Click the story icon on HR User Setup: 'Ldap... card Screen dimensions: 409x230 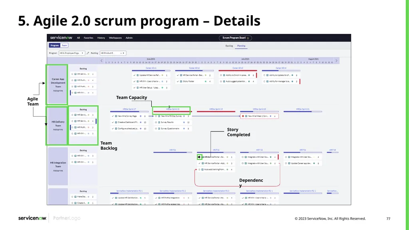138,87
